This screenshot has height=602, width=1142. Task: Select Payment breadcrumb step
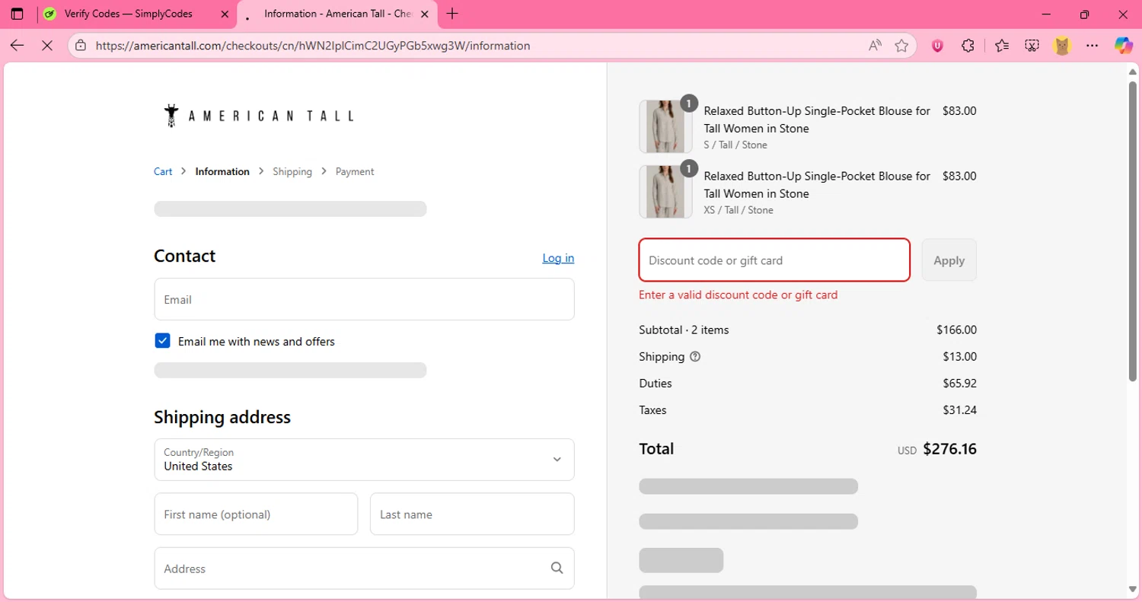pos(355,171)
